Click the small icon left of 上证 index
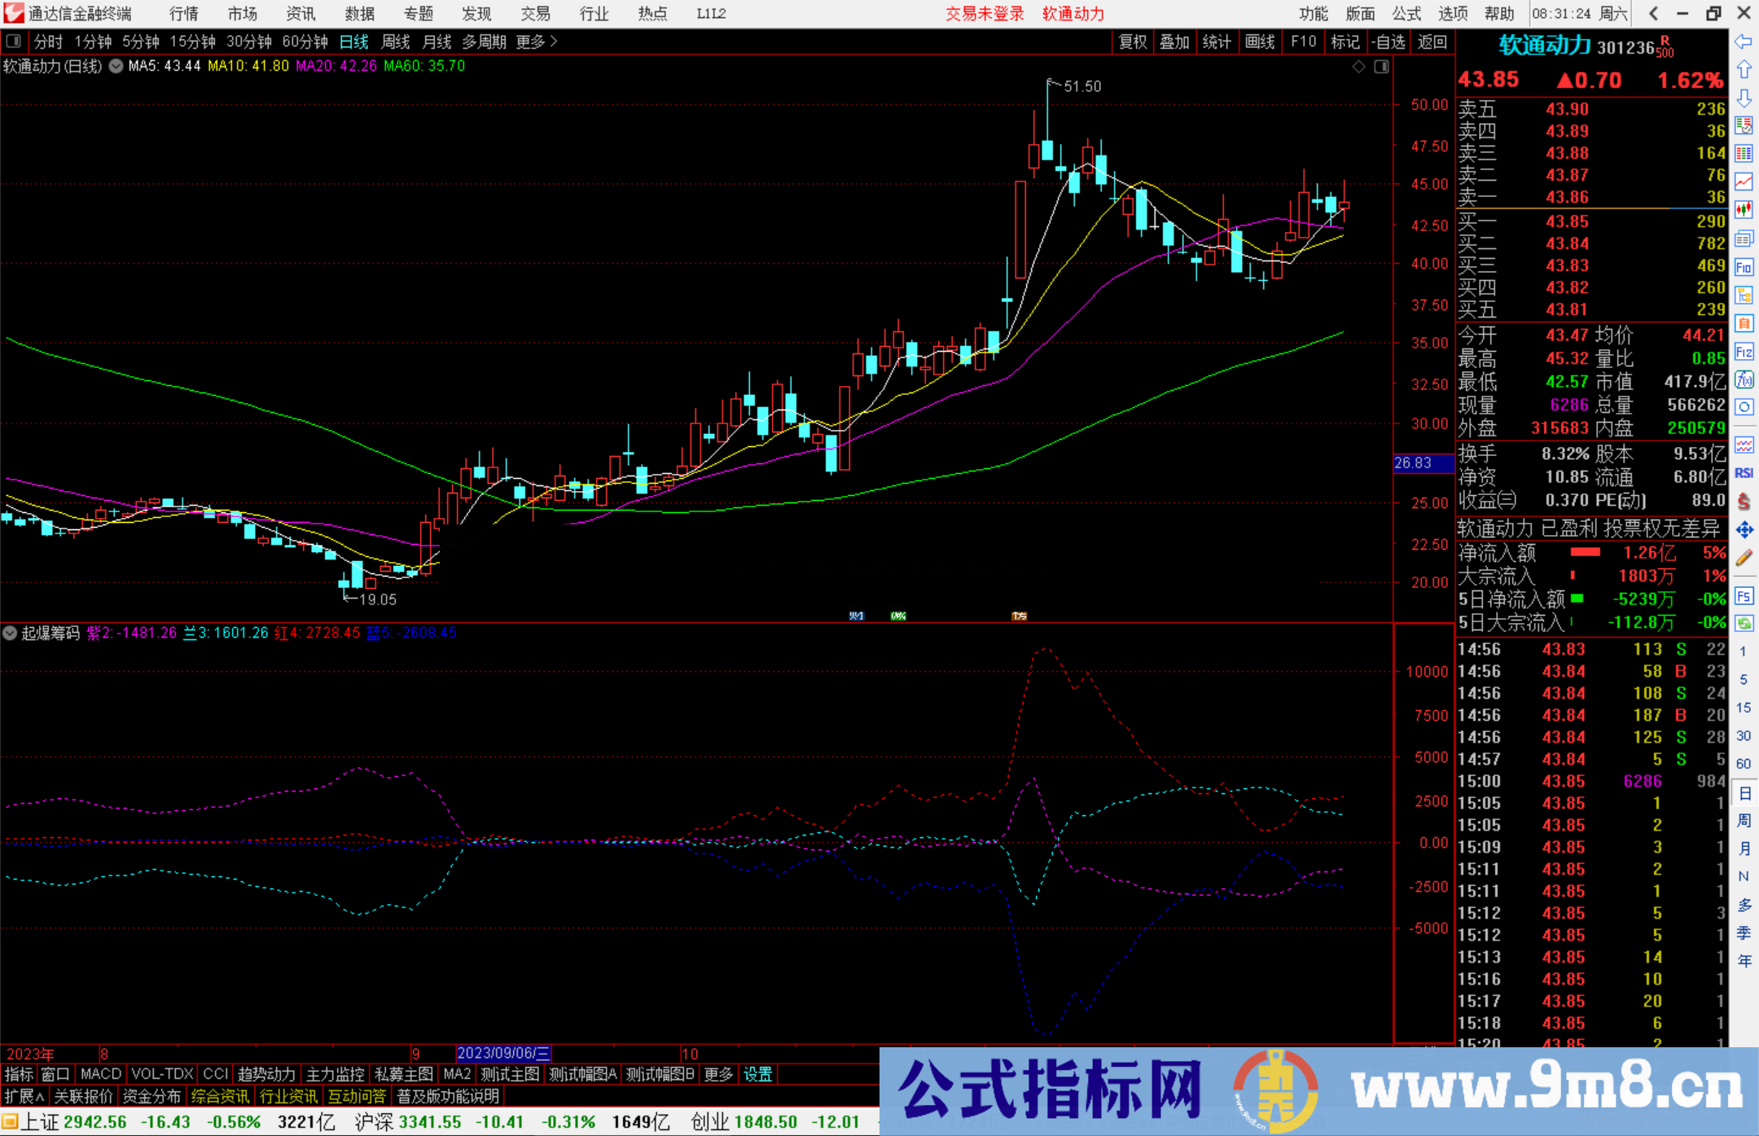The height and width of the screenshot is (1136, 1759). click(10, 1122)
